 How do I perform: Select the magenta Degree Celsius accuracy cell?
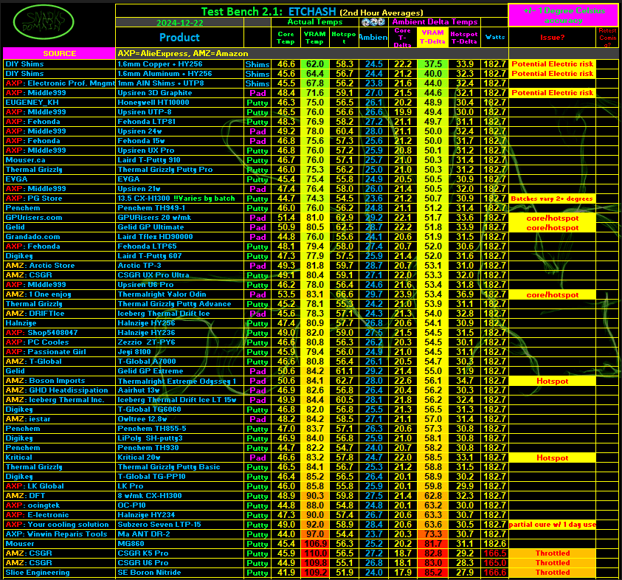(x=564, y=15)
